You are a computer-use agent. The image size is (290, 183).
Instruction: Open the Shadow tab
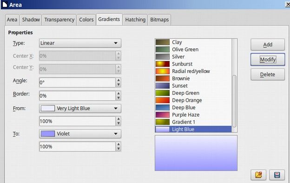click(x=31, y=20)
